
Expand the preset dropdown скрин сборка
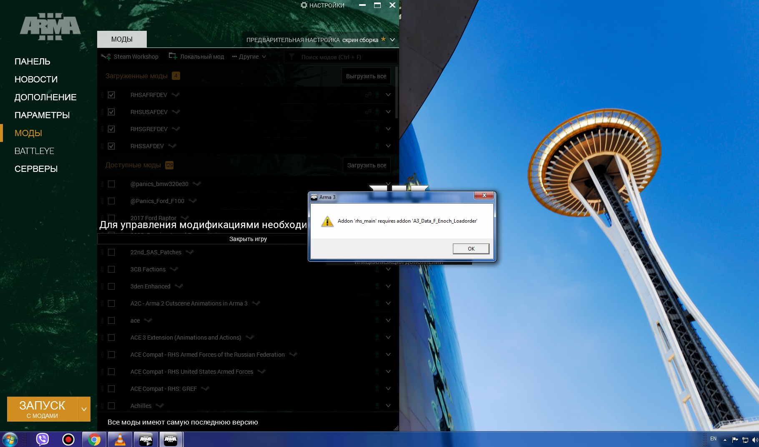pos(392,40)
